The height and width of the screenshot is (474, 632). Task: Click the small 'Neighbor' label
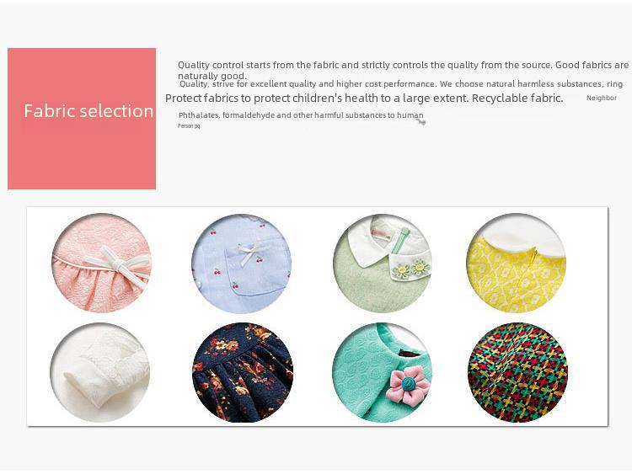click(602, 98)
